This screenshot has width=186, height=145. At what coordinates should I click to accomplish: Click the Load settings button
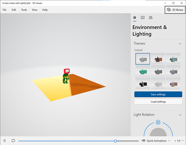tap(158, 101)
